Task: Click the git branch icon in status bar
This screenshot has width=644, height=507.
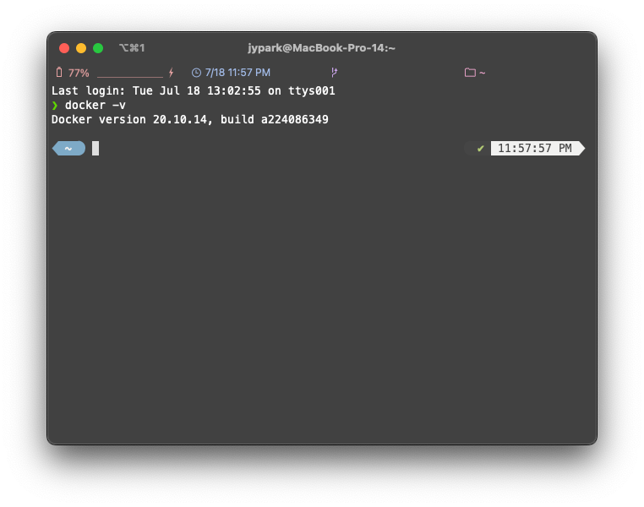Action: pyautogui.click(x=335, y=73)
